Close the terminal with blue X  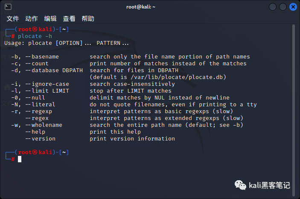293,7
